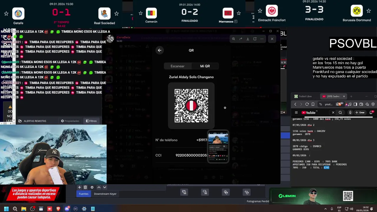Forward the image with the arrow icon

pyautogui.click(x=241, y=39)
